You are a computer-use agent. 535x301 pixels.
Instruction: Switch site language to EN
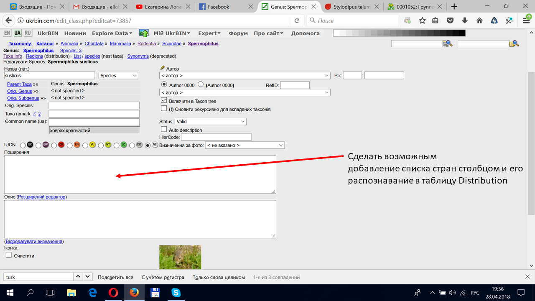pyautogui.click(x=8, y=33)
